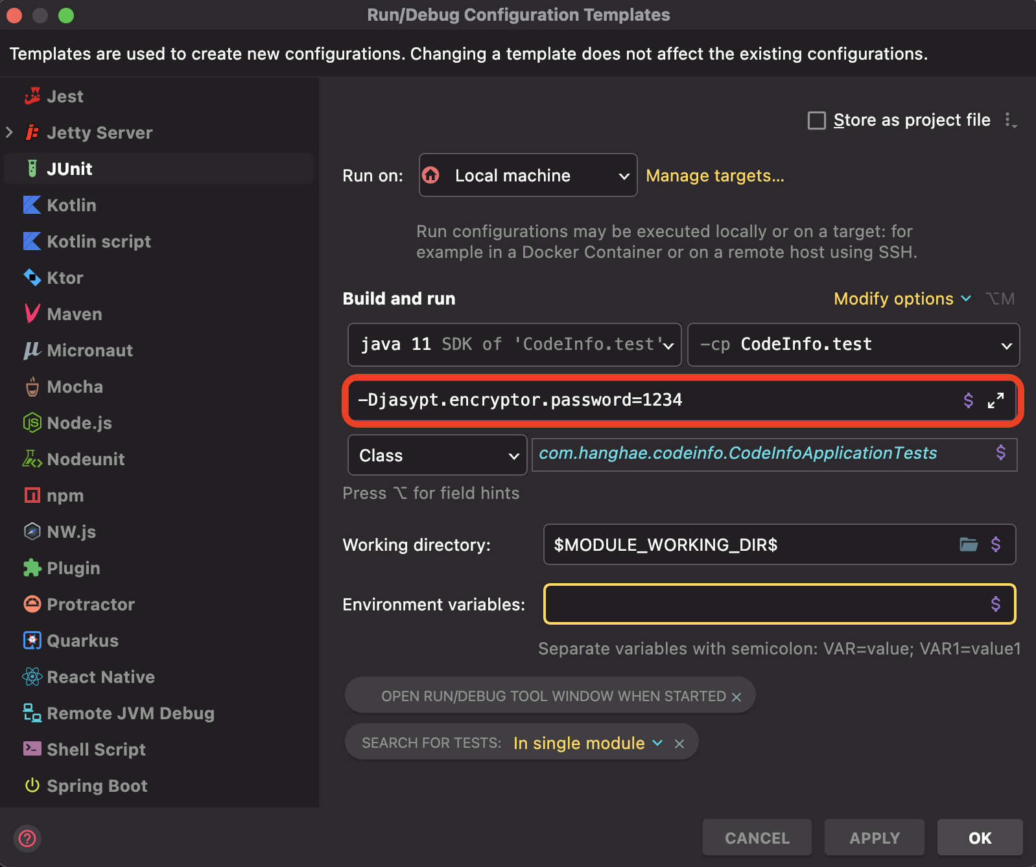The image size is (1036, 867).
Task: Browse for working directory folder
Action: [969, 544]
